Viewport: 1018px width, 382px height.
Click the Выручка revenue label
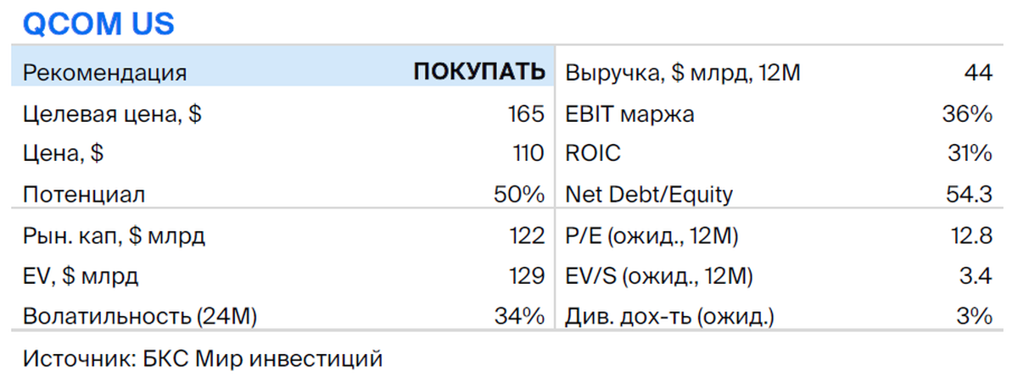tap(683, 74)
